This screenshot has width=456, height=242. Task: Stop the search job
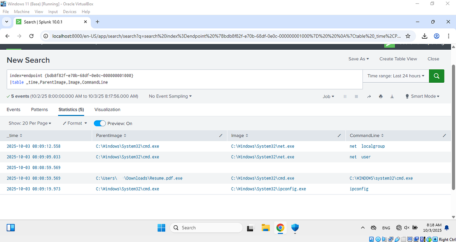coord(356,96)
